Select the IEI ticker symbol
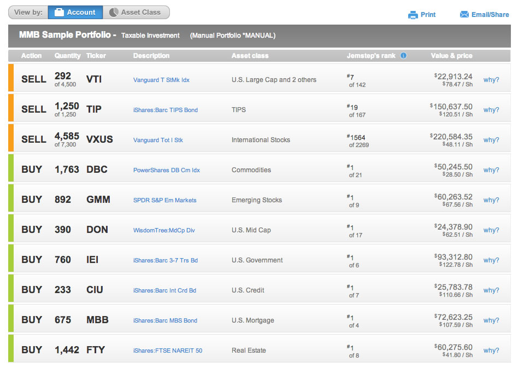Screen dimensions: 518x368 point(92,260)
